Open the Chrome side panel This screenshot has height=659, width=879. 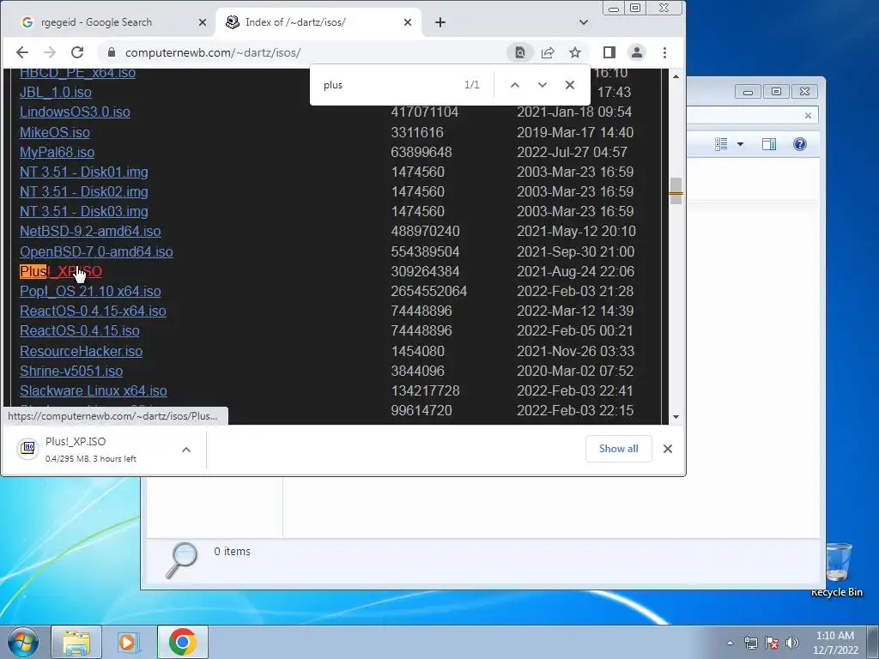click(609, 52)
